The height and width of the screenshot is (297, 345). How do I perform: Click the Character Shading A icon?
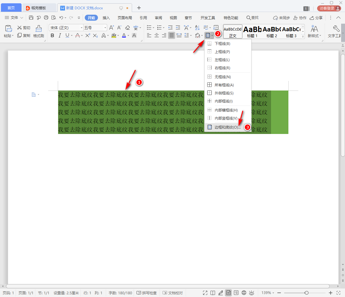coord(134,35)
